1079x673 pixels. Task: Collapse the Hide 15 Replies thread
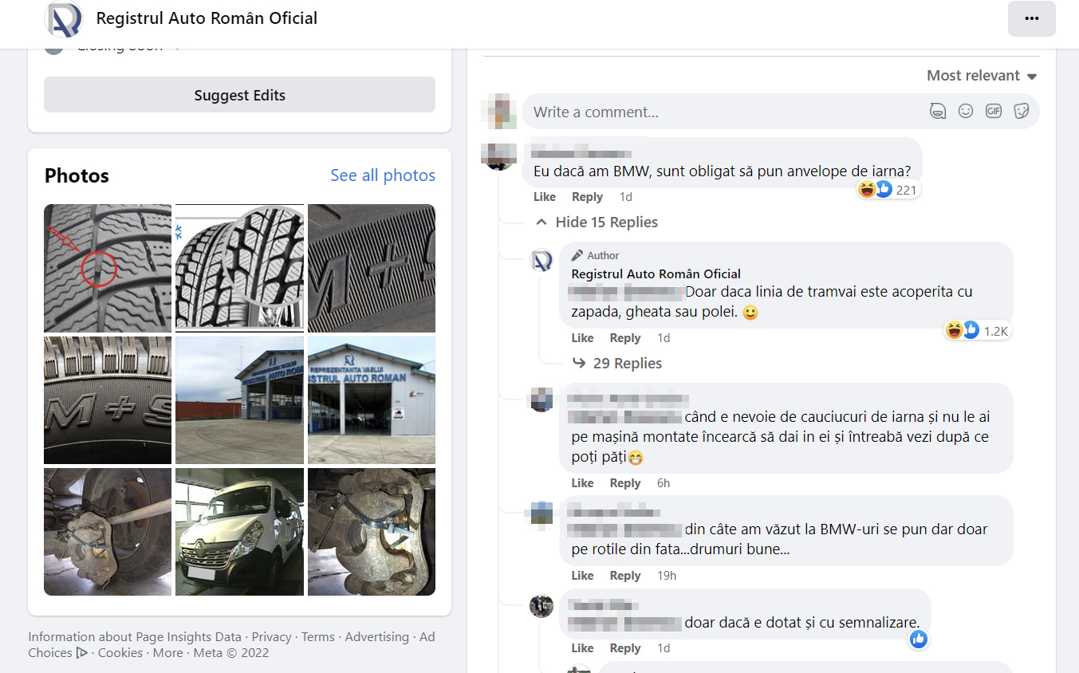(597, 222)
